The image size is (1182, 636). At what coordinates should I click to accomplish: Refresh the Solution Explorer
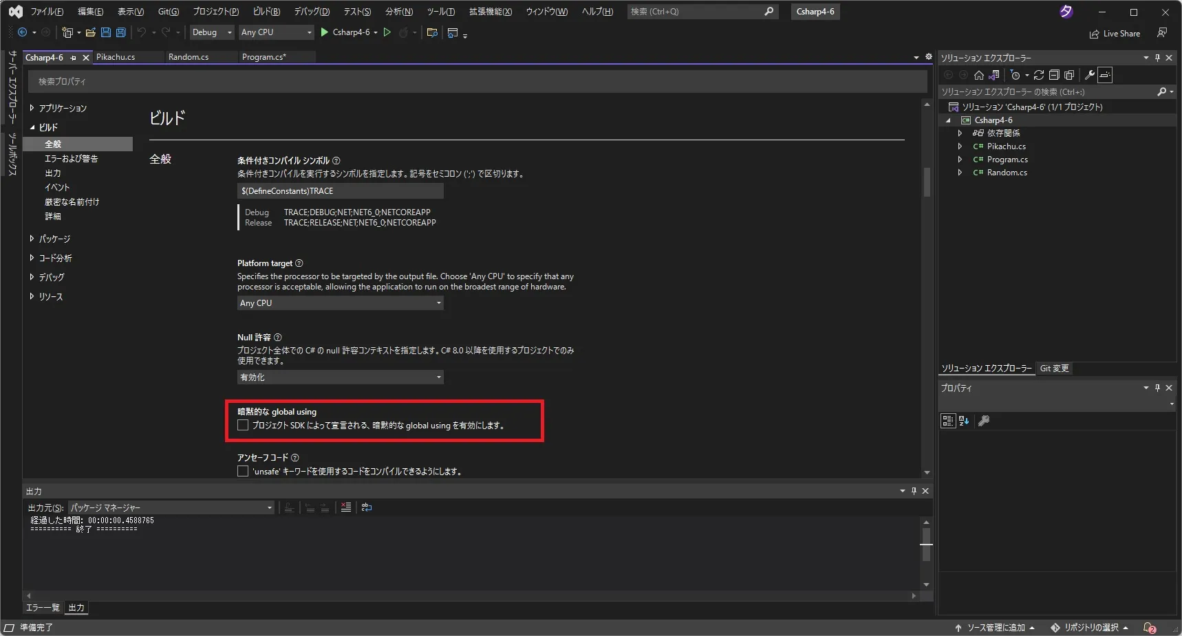tap(1040, 76)
